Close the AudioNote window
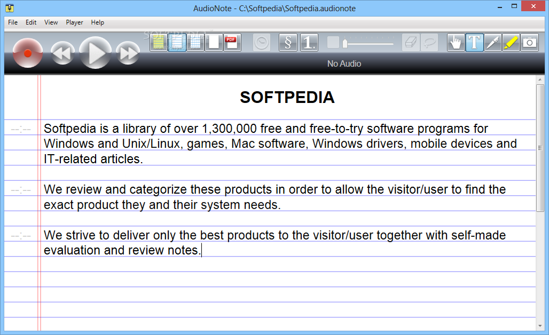Image resolution: width=549 pixels, height=335 pixels. coord(534,6)
